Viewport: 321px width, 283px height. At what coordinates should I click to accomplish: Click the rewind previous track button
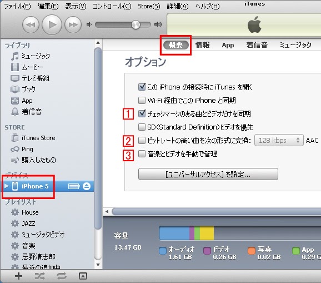(31, 25)
